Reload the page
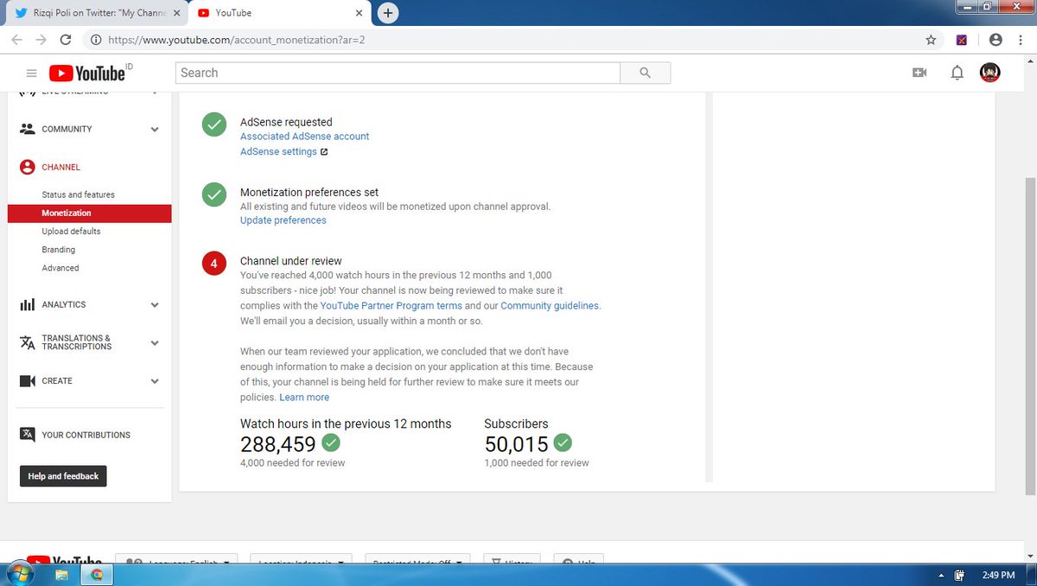Image resolution: width=1037 pixels, height=586 pixels. click(66, 40)
